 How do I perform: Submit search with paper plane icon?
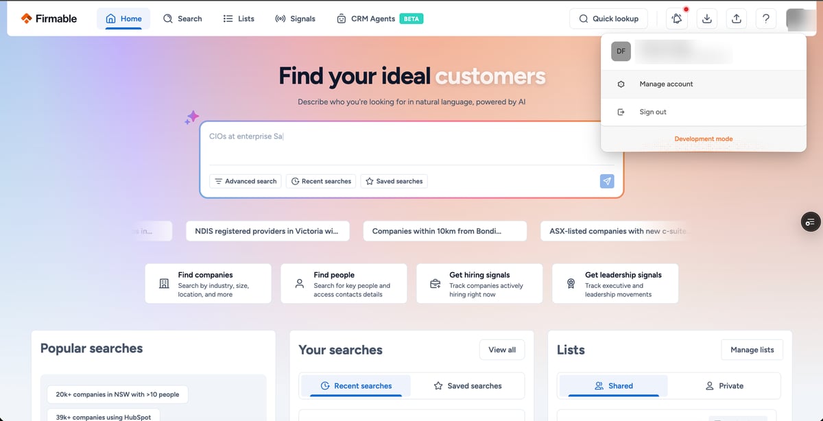click(x=607, y=181)
